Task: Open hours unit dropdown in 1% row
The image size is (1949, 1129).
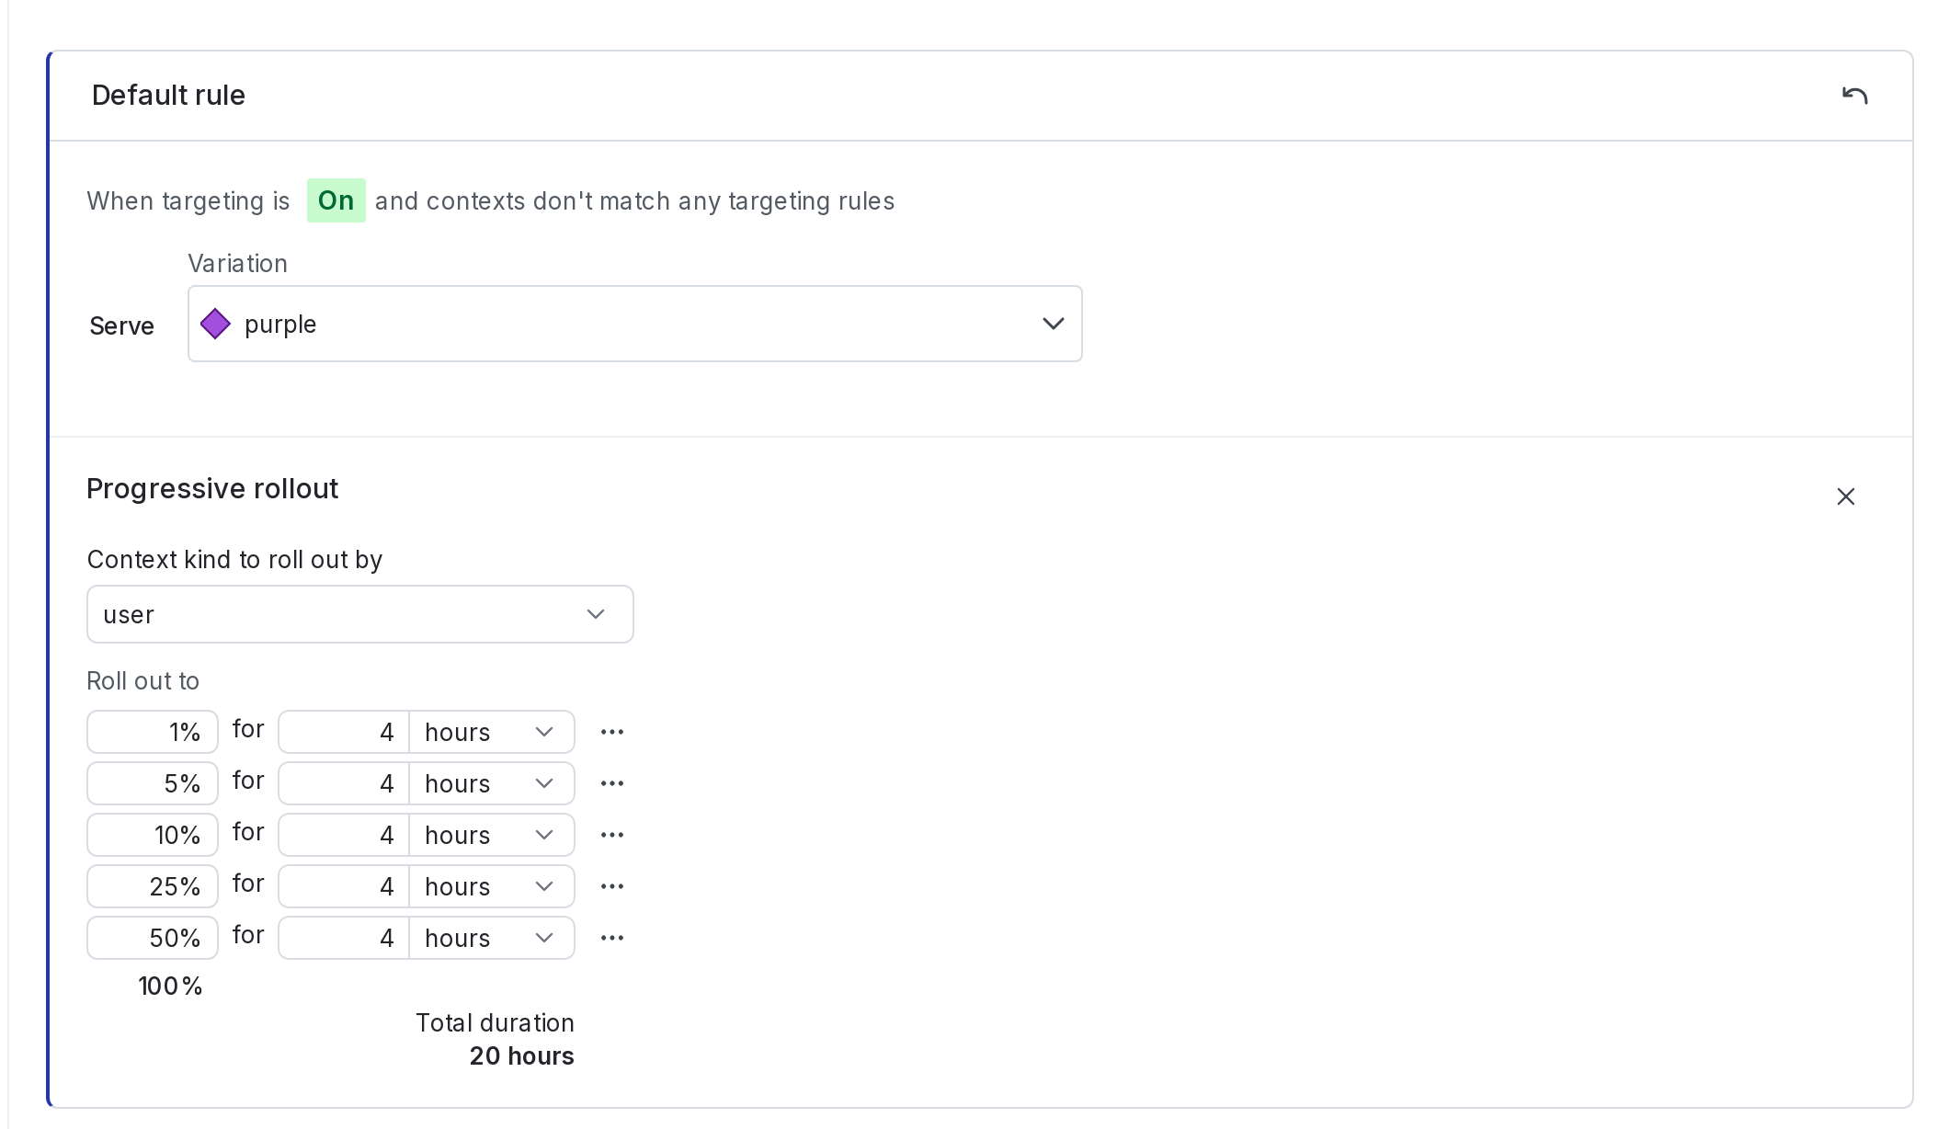Action: coord(492,732)
